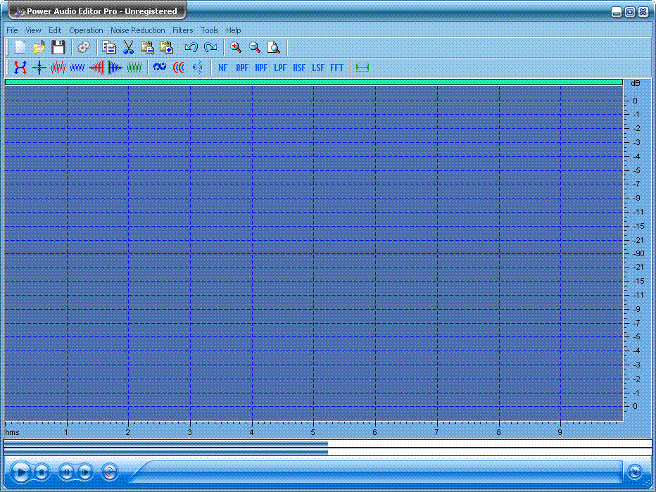The height and width of the screenshot is (492, 656).
Task: Click the blue speaker waves effect icon
Action: click(198, 68)
